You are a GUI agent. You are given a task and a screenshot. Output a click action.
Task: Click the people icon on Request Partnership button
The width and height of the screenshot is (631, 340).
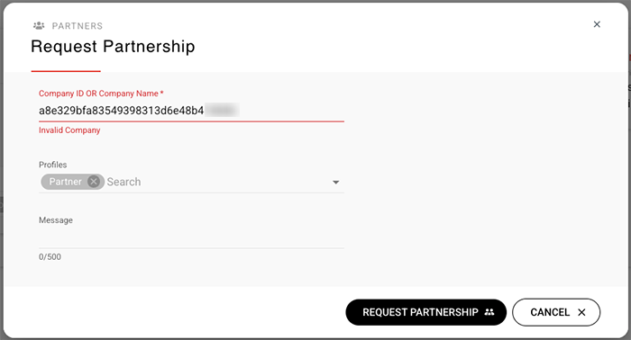[489, 312]
